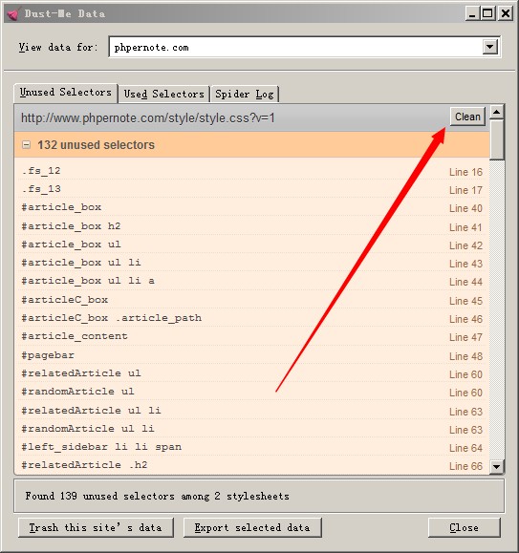The height and width of the screenshot is (553, 519).
Task: Open the Spider Log tab
Action: pyautogui.click(x=245, y=95)
